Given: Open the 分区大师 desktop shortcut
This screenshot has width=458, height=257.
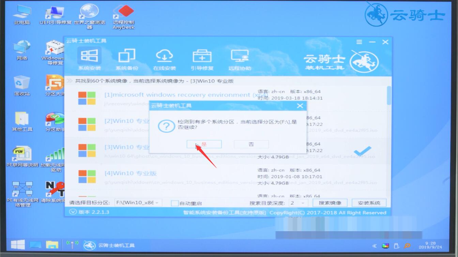Looking at the screenshot, I should tap(55, 85).
